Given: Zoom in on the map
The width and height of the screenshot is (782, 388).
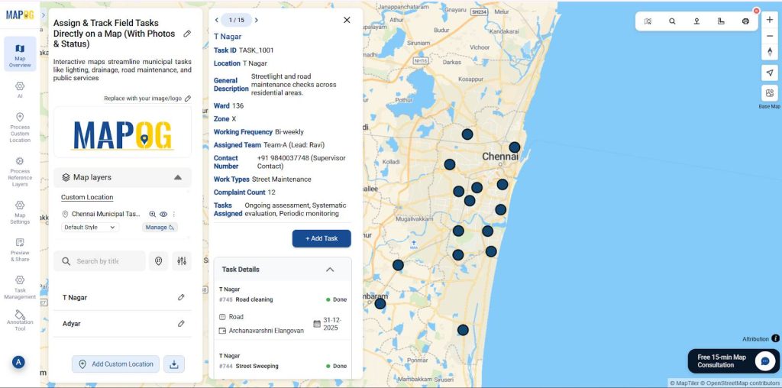Looking at the screenshot, I should point(769,20).
